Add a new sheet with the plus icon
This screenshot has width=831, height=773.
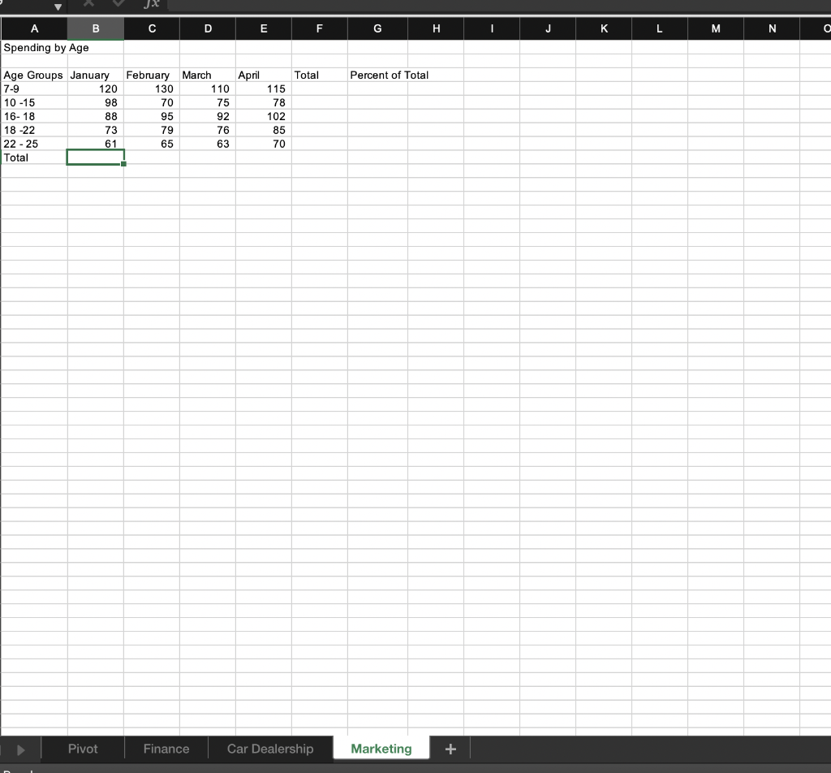(450, 749)
